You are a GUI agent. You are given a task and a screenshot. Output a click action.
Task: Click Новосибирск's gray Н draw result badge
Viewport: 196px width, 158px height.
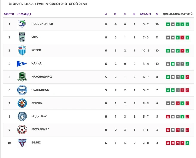(173, 24)
